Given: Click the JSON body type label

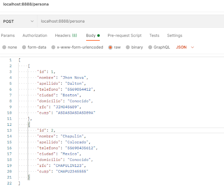Looking at the screenshot, I should pyautogui.click(x=181, y=47).
